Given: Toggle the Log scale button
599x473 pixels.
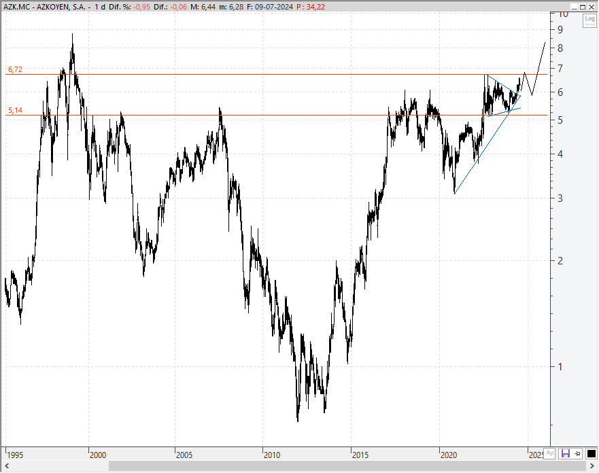Looking at the screenshot, I should tap(589, 20).
